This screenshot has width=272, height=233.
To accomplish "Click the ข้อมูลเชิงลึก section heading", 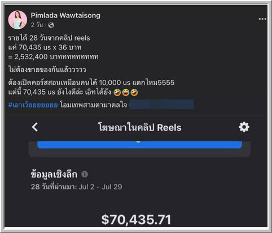I will point(54,174).
